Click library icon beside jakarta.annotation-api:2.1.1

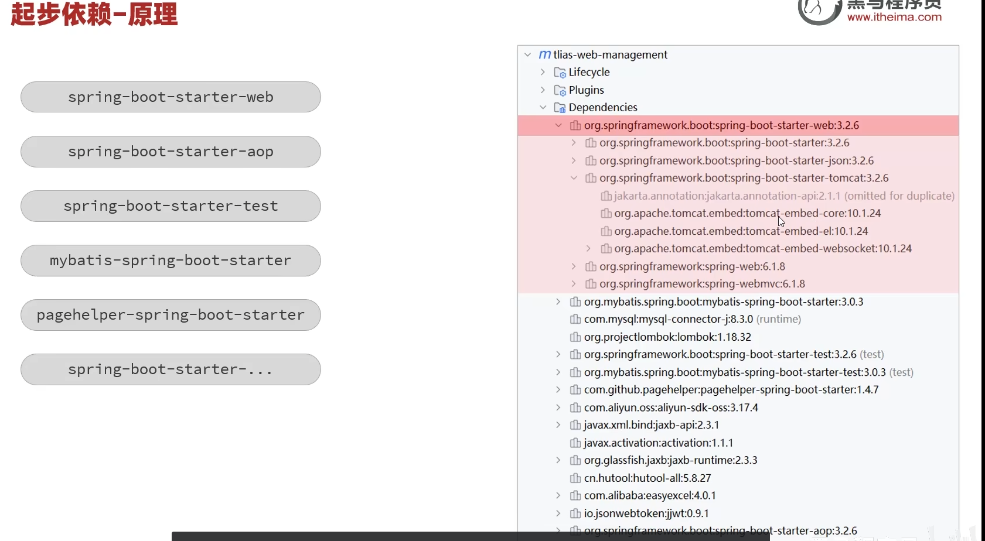(x=606, y=196)
